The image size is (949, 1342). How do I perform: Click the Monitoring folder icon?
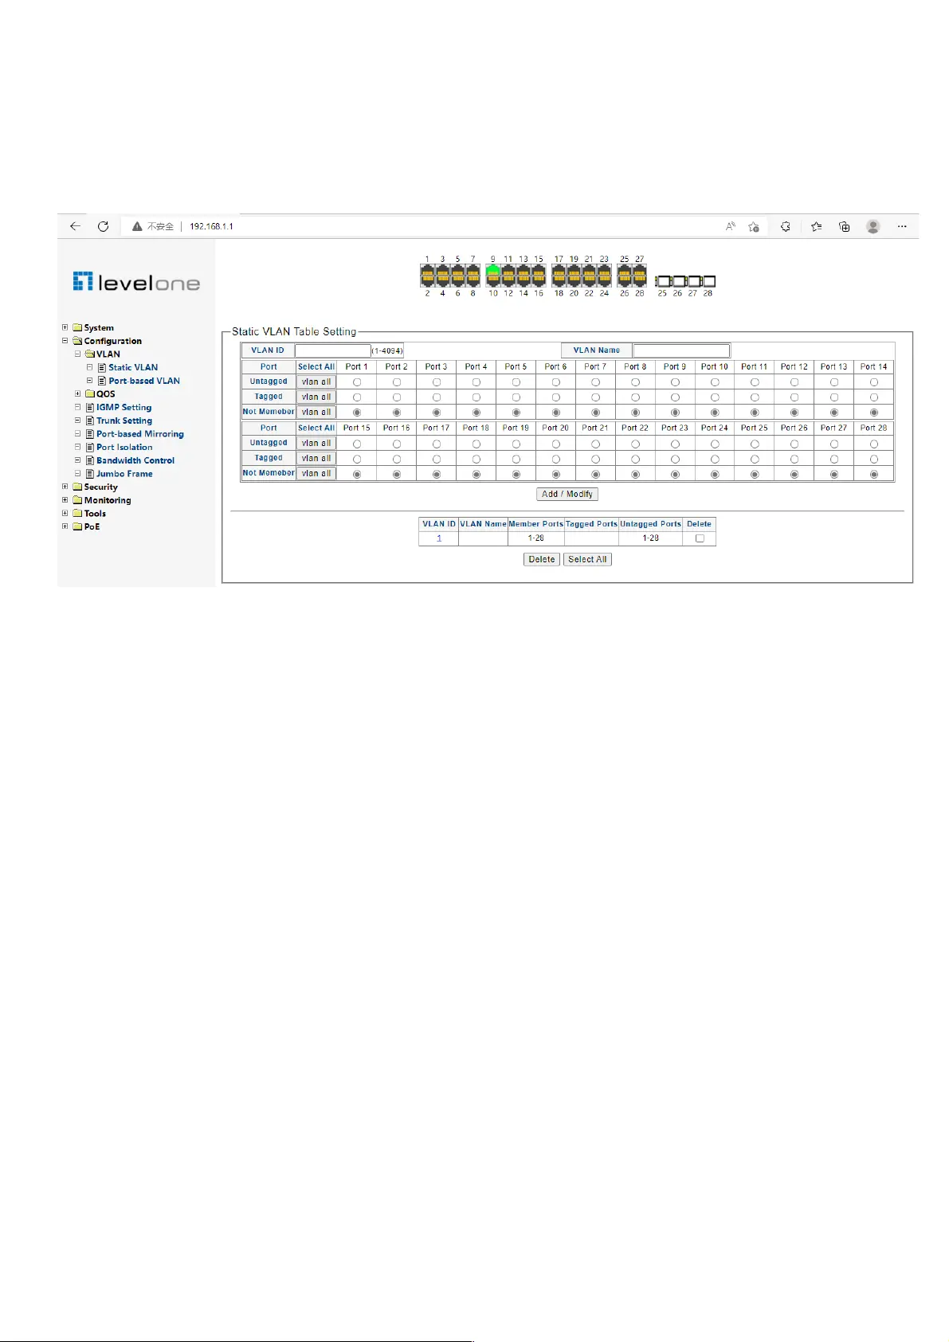77,500
